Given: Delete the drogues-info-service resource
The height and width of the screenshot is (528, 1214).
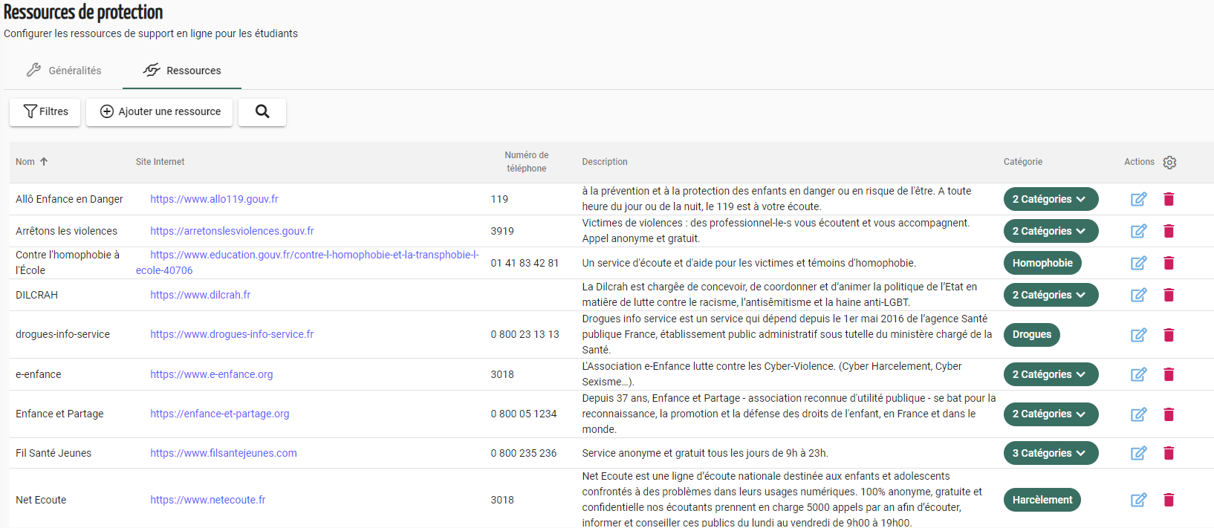Looking at the screenshot, I should pos(1169,335).
